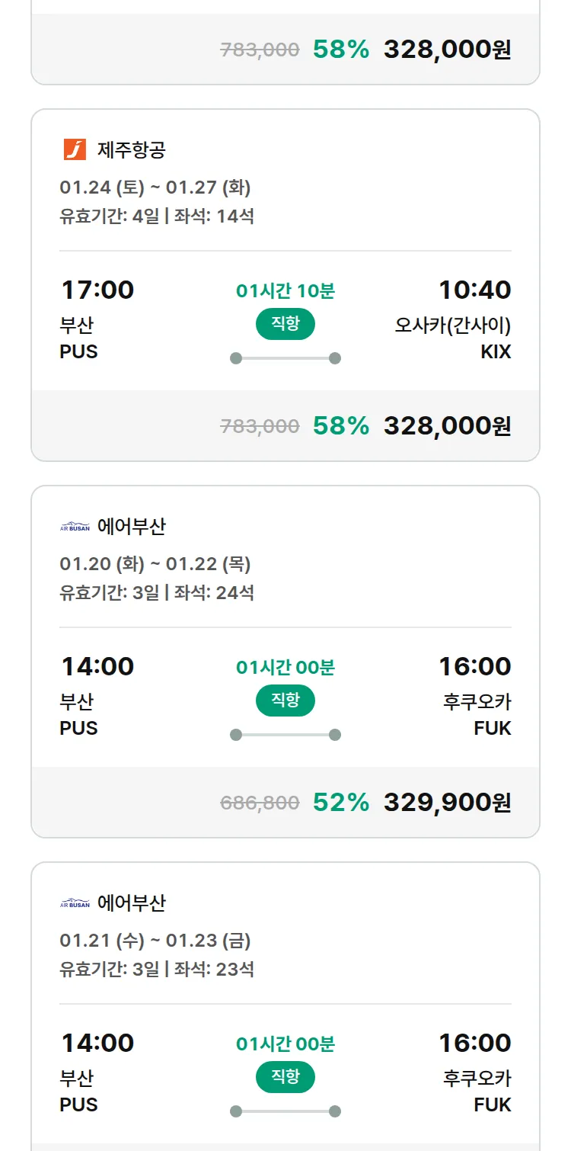Select the 제주항공 airline name
Image resolution: width=571 pixels, height=1151 pixels.
click(x=131, y=149)
